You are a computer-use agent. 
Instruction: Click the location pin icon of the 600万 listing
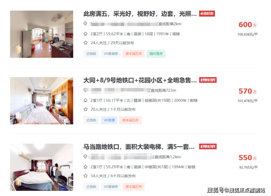(x=85, y=23)
